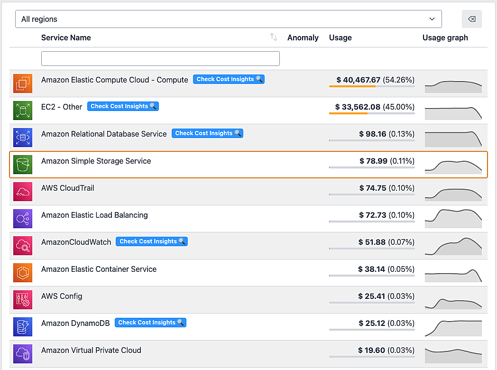Click the EC2 - Other green icon
The width and height of the screenshot is (497, 370).
pyautogui.click(x=22, y=111)
